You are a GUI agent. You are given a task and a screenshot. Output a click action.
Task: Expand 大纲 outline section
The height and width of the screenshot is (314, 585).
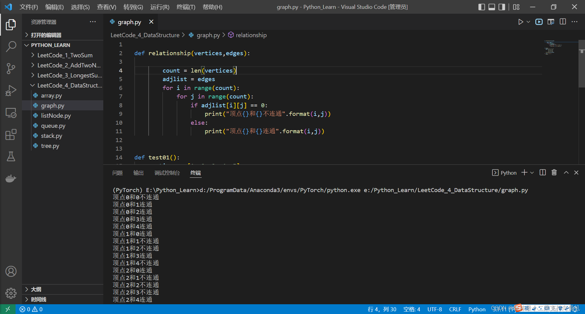[x=62, y=289]
